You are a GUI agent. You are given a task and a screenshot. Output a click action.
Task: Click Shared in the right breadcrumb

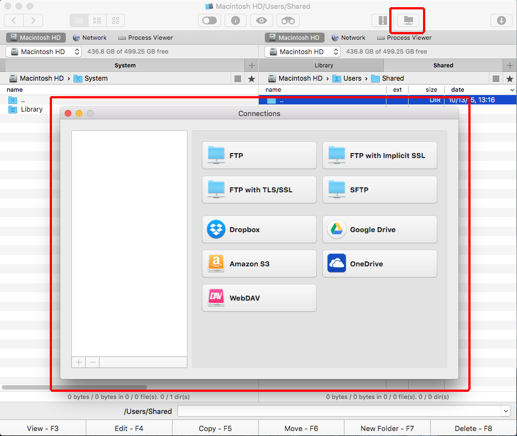click(388, 78)
